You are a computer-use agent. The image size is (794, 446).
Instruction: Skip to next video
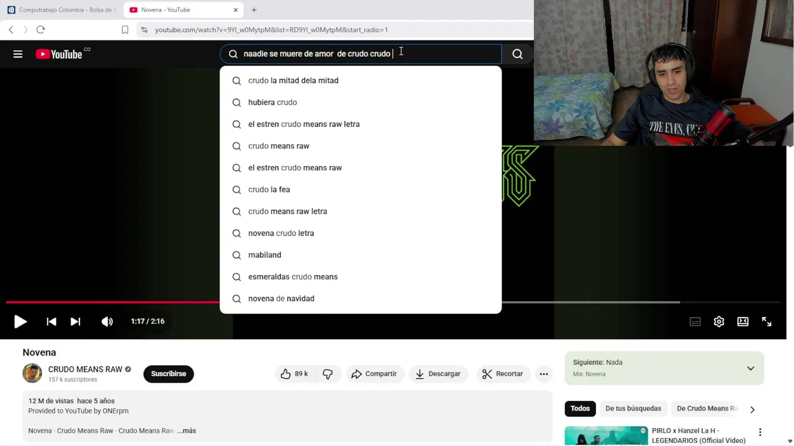(x=75, y=321)
